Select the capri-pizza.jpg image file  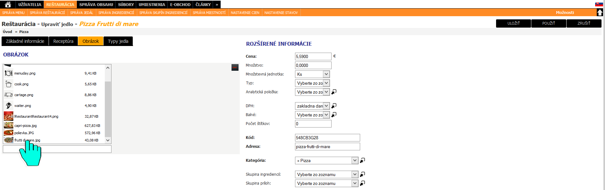click(x=25, y=126)
